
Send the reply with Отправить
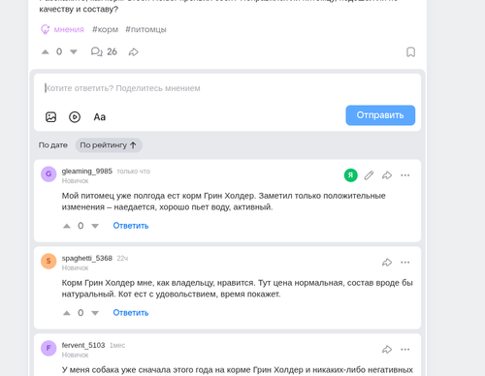coord(380,115)
